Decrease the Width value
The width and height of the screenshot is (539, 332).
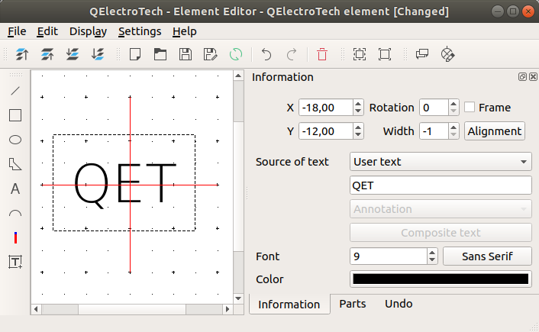453,135
